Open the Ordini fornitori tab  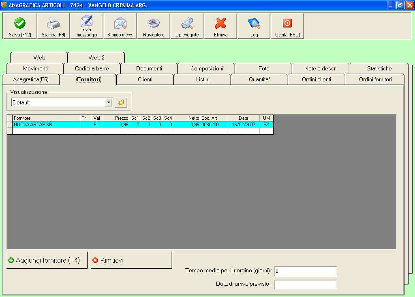coord(375,79)
